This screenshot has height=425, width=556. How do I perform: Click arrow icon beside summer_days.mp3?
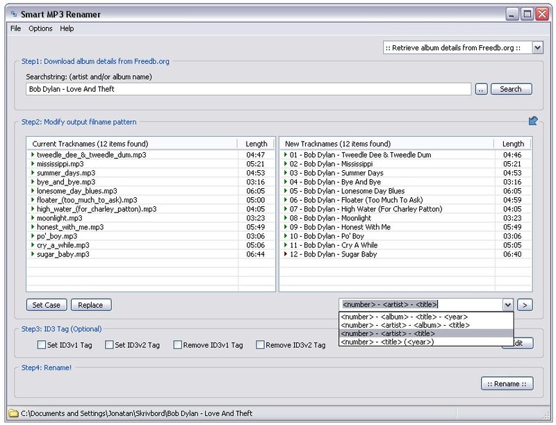33,172
